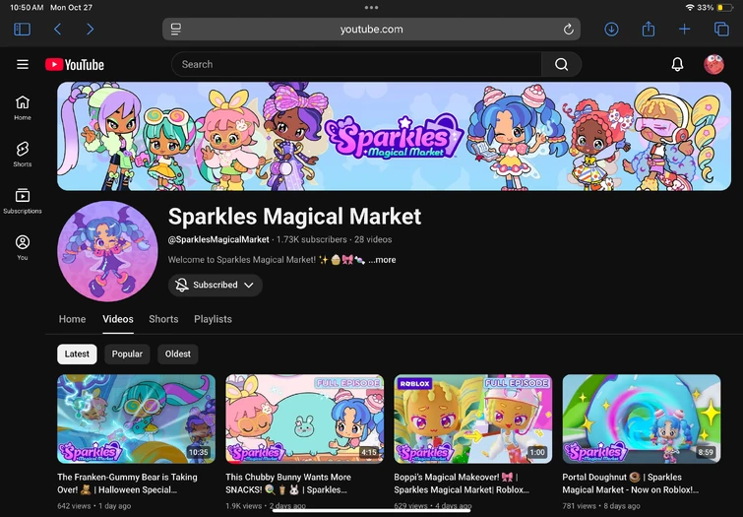Click the @SparklesMagicalMarket handle
This screenshot has width=743, height=517.
[x=218, y=239]
